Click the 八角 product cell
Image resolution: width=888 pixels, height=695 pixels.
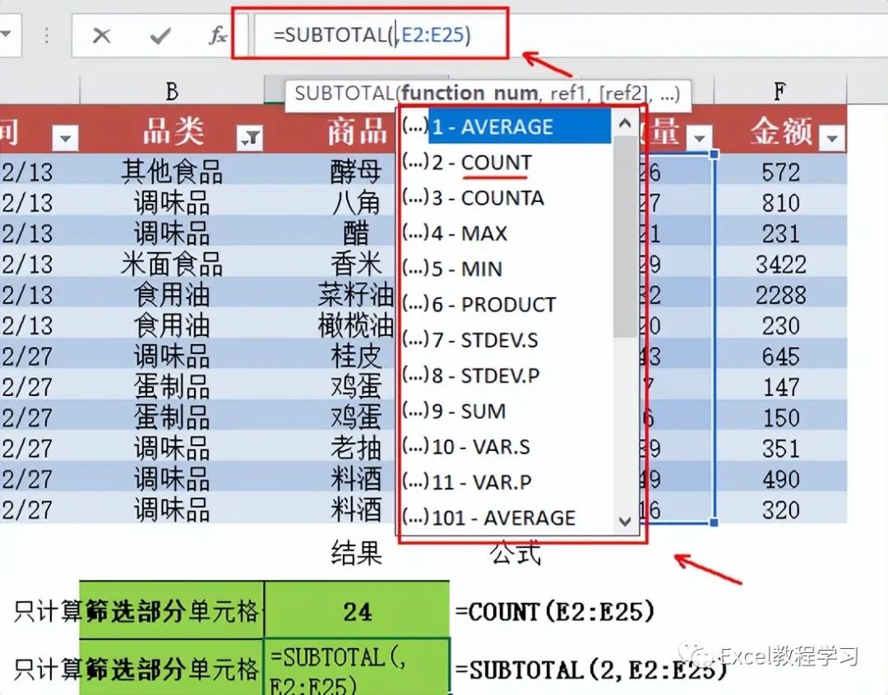point(356,202)
